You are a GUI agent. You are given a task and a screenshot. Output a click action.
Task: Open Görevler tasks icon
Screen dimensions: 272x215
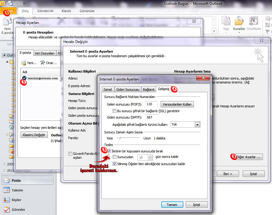[6, 210]
